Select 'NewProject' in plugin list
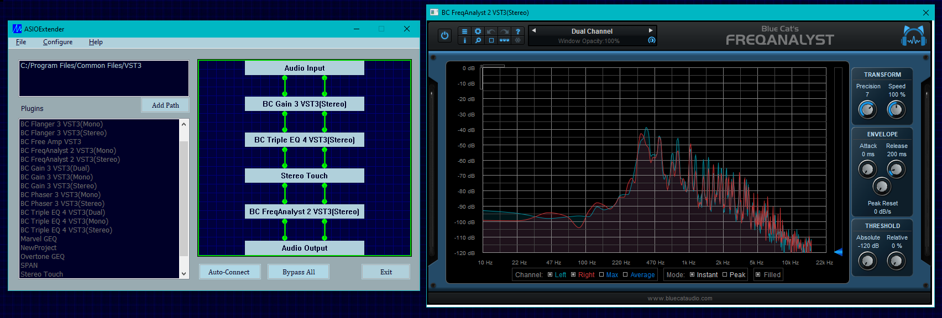942x318 pixels. 39,248
